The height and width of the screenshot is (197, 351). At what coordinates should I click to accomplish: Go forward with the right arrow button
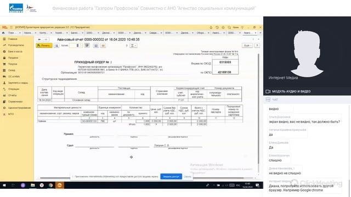pyautogui.click(x=46, y=39)
